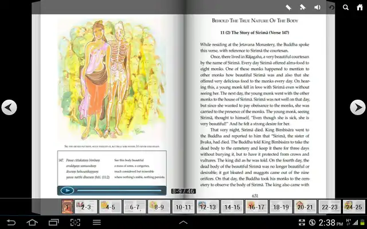The width and height of the screenshot is (367, 229).
Task: Go to the next page arrow
Action: point(358,108)
